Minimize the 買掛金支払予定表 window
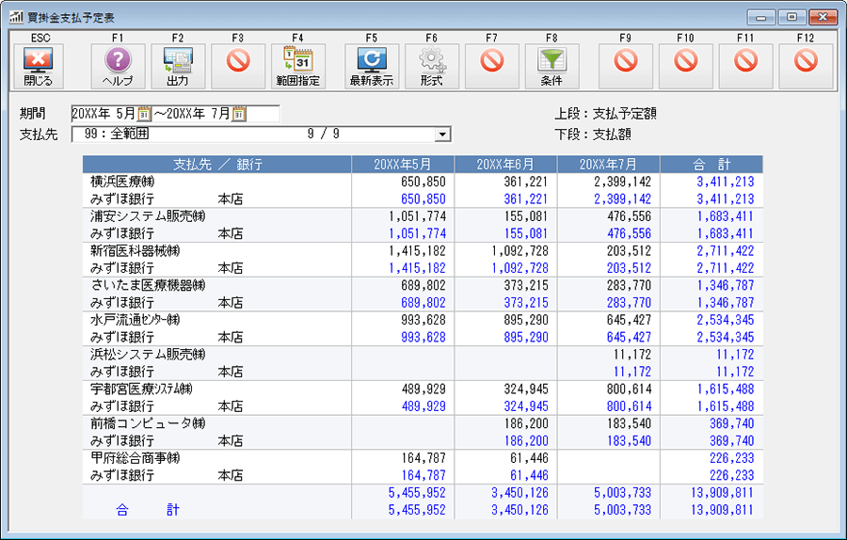The height and width of the screenshot is (540, 847). [761, 17]
